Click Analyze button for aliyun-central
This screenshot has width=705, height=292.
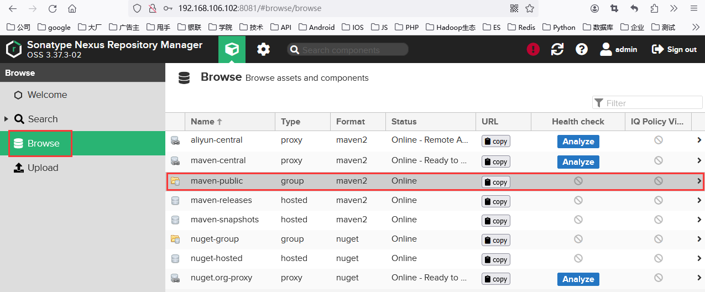coord(578,142)
